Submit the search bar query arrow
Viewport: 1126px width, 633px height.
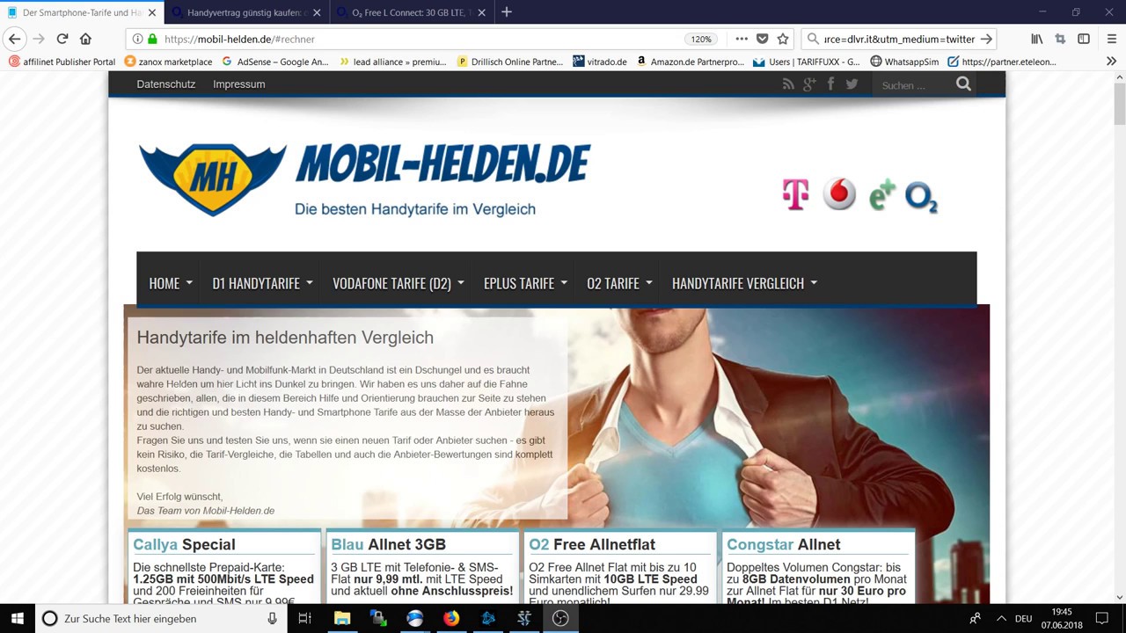986,39
